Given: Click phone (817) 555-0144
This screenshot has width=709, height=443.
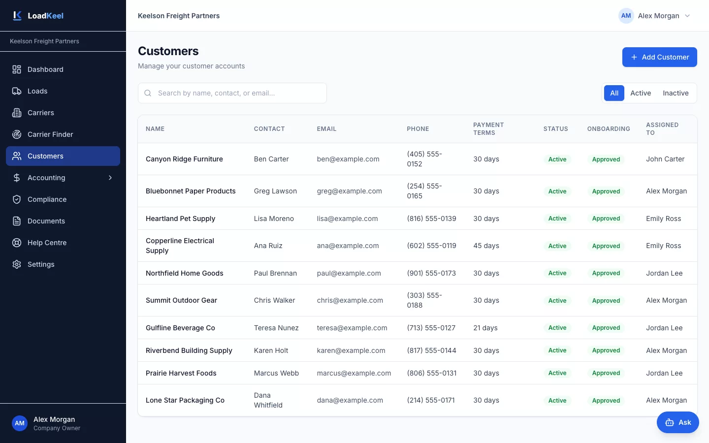Looking at the screenshot, I should point(431,350).
